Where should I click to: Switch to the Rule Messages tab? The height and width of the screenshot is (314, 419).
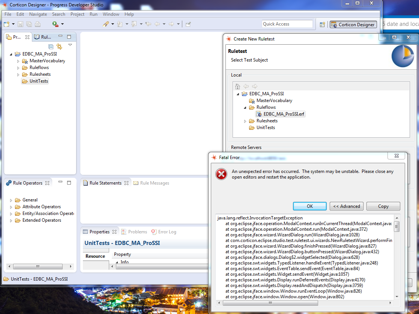pyautogui.click(x=151, y=183)
